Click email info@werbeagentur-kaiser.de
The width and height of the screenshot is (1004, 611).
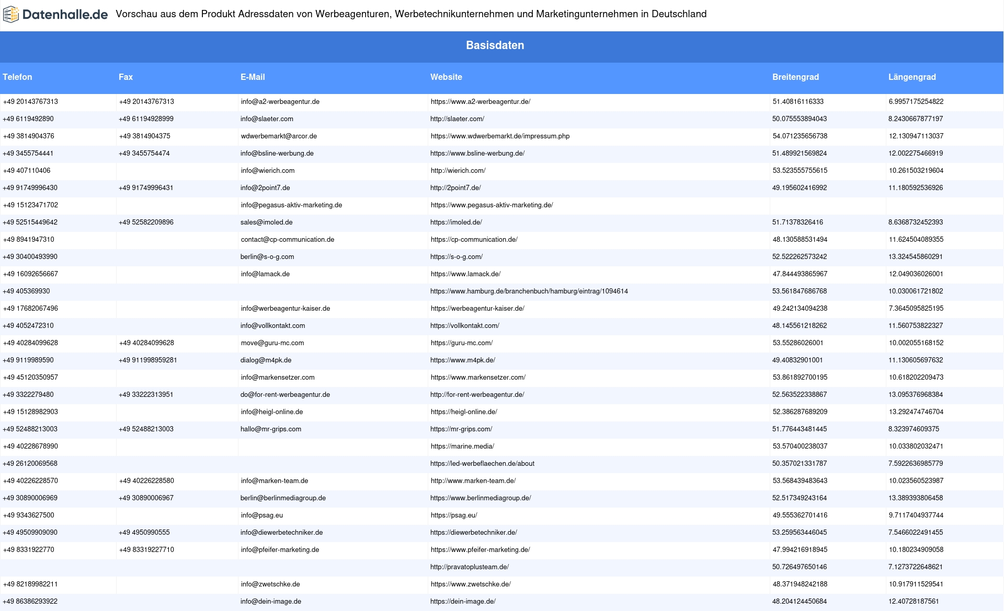285,309
